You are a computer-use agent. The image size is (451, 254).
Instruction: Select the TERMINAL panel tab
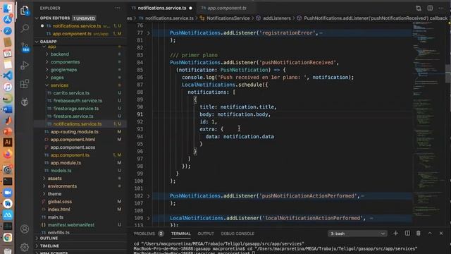pyautogui.click(x=180, y=234)
